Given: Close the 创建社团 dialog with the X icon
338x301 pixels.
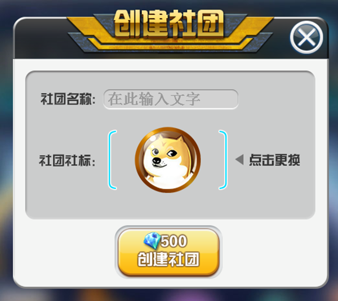Looking at the screenshot, I should tap(306, 37).
